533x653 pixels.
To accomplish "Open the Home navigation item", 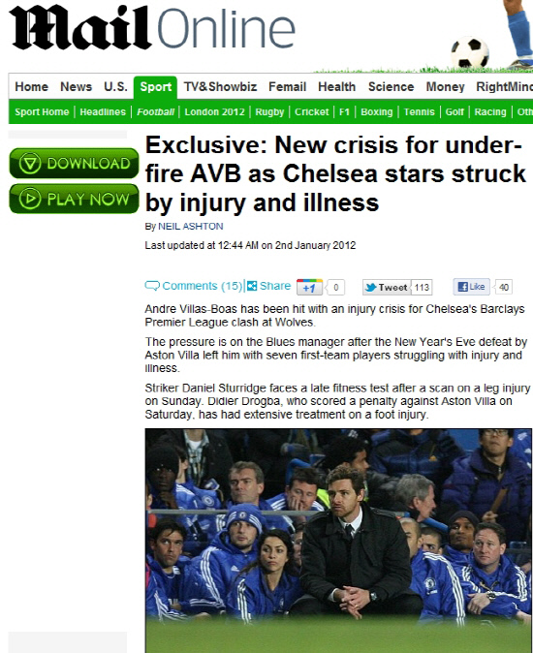I will (32, 86).
